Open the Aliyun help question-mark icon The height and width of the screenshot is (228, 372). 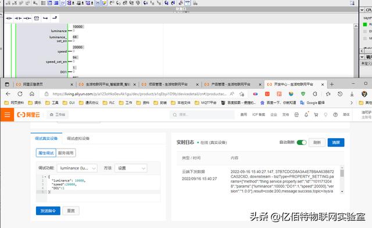pyautogui.click(x=335, y=115)
